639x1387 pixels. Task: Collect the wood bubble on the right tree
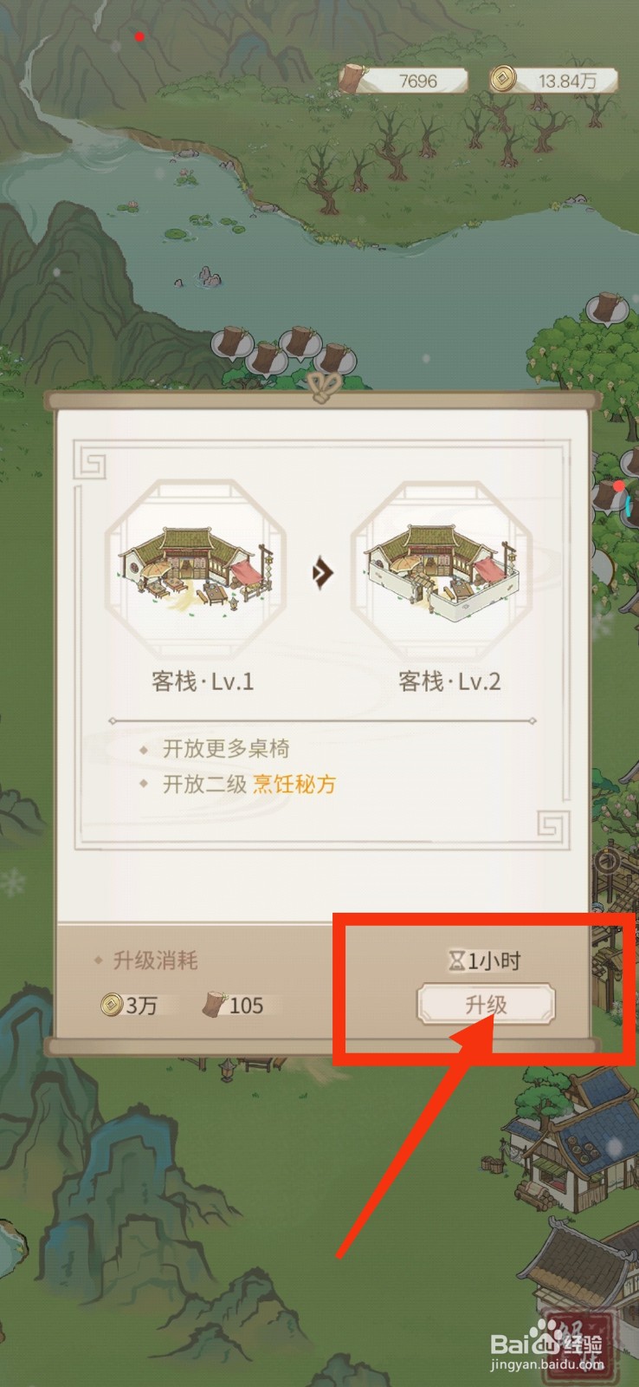coord(606,307)
